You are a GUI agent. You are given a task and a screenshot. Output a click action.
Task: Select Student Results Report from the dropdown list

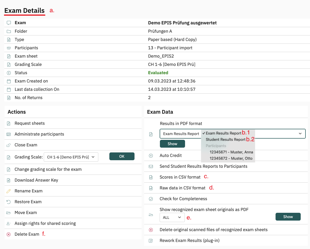click(225, 140)
